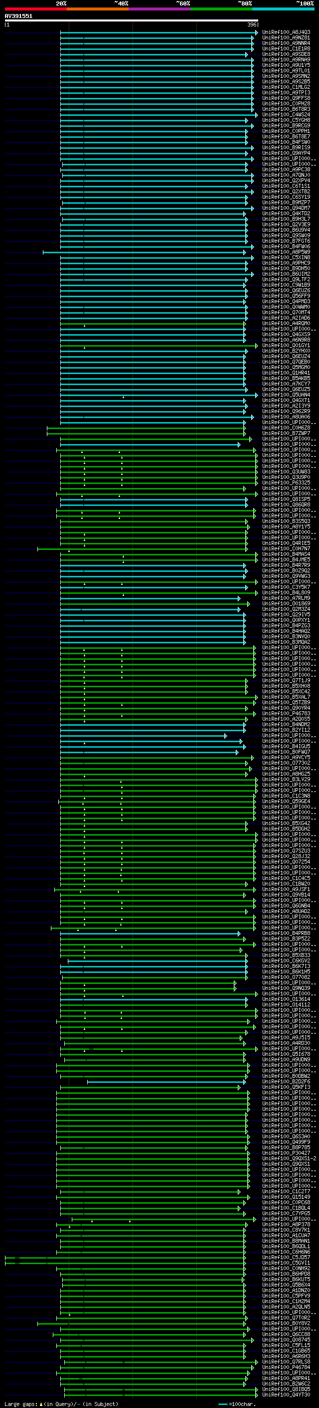The image size is (319, 1408).
Task: Select the UniRef100_C5JD57 entry
Action: point(286,1257)
